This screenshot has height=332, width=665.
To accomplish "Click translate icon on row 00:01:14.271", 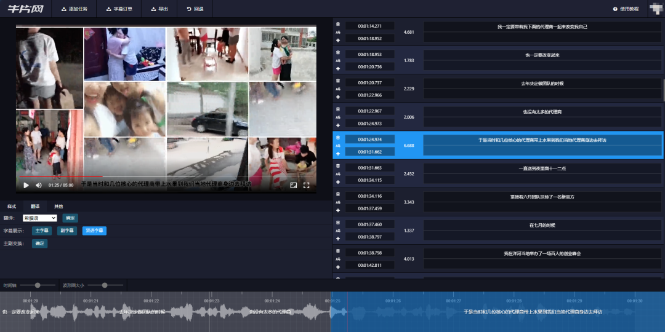I will (338, 32).
